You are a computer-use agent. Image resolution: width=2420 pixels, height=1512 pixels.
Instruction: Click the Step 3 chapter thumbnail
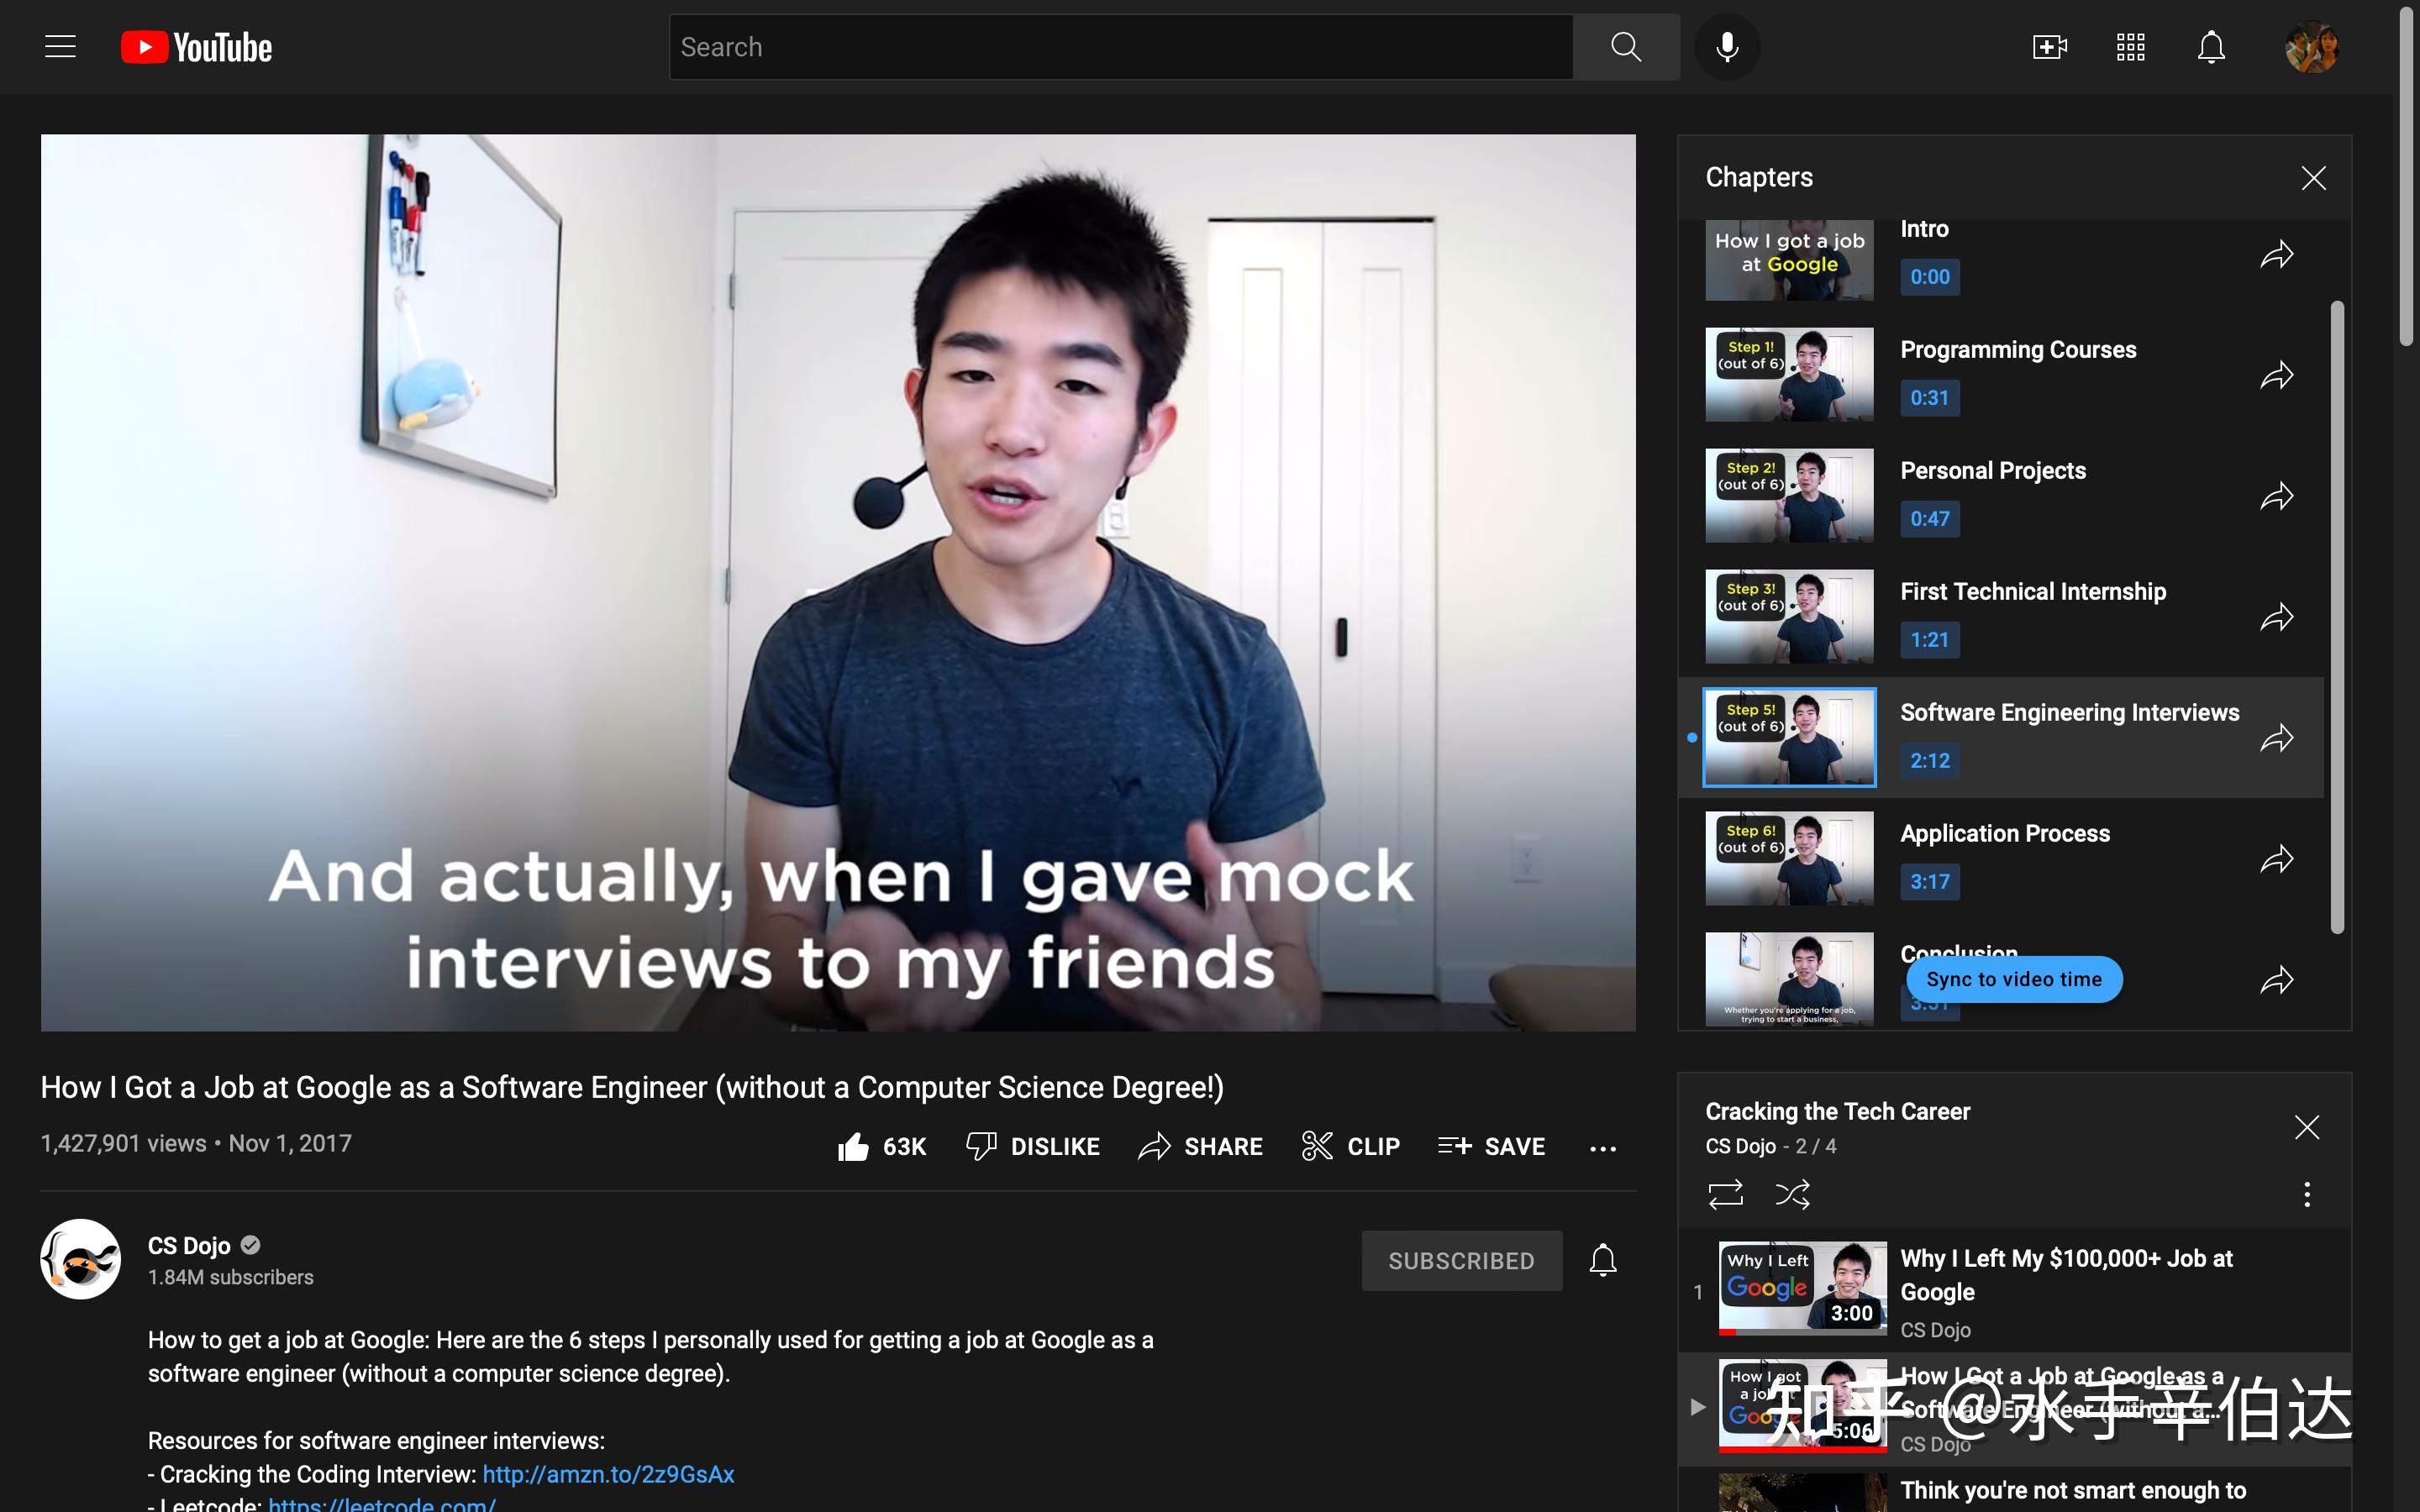[1789, 617]
